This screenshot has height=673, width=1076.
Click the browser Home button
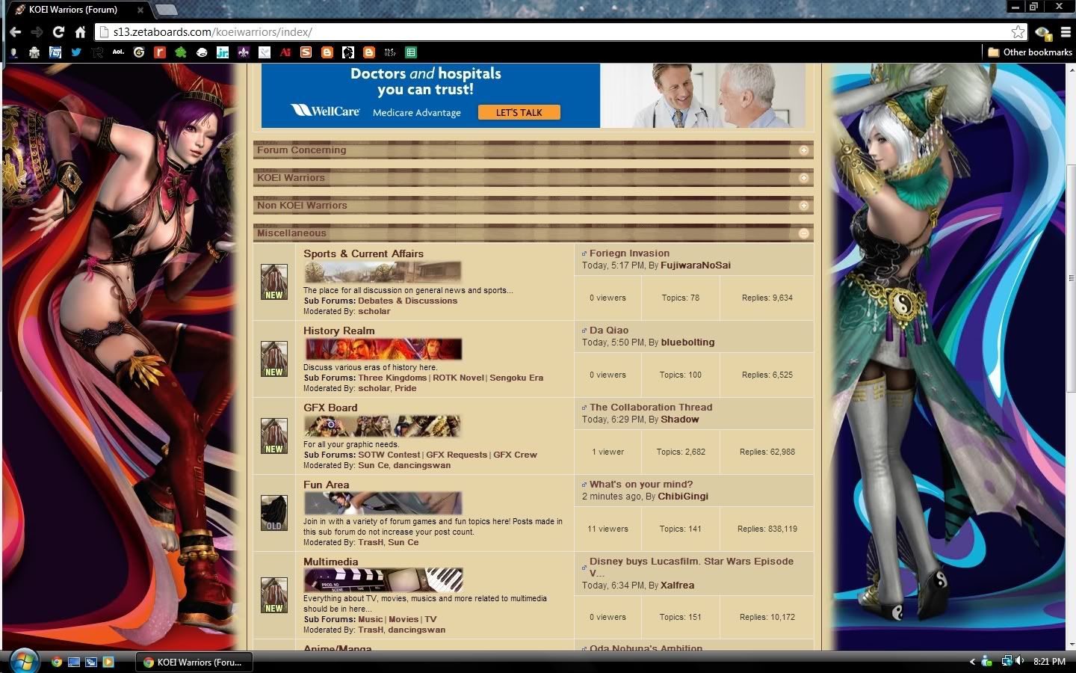80,32
